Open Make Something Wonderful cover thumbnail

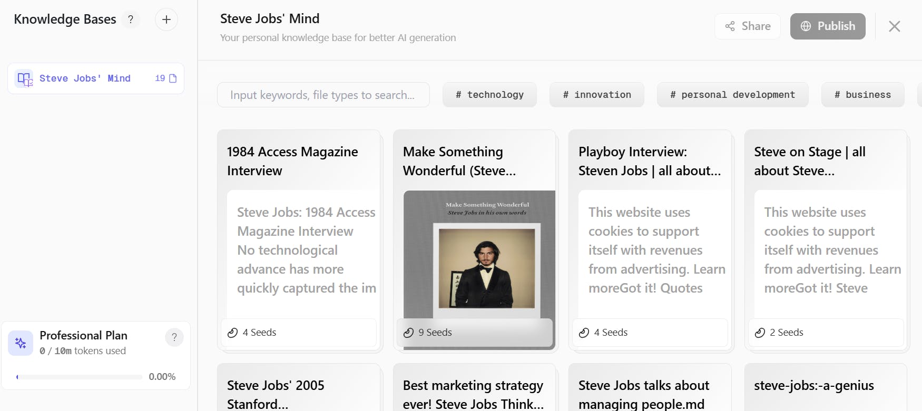[x=479, y=255]
